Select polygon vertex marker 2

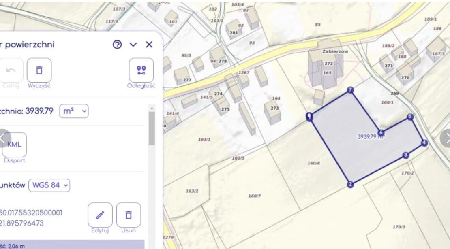[x=350, y=185]
